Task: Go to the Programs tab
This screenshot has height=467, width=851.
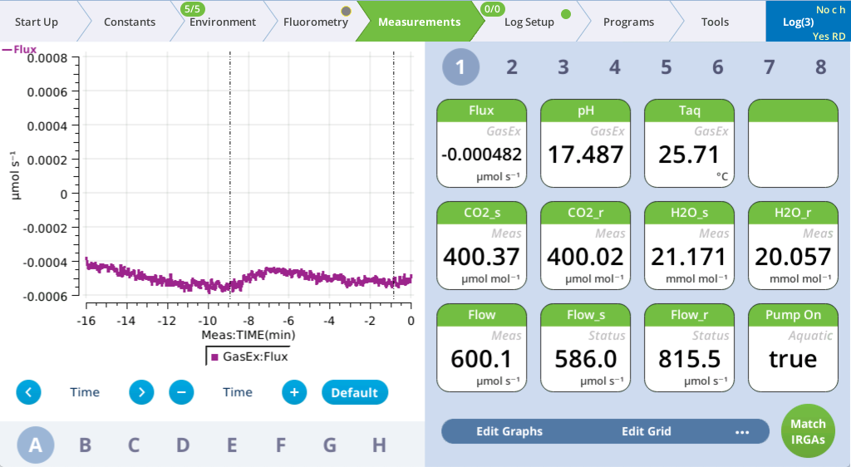Action: (628, 22)
